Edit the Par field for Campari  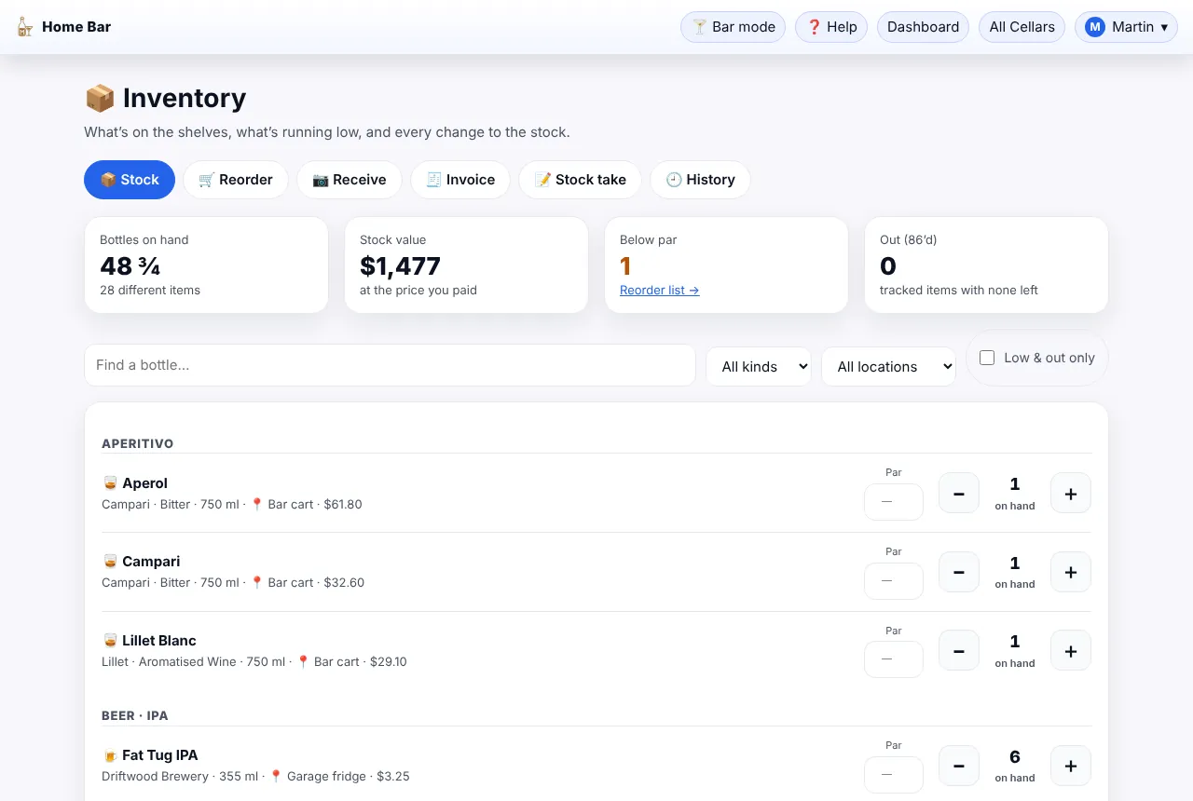coord(893,580)
